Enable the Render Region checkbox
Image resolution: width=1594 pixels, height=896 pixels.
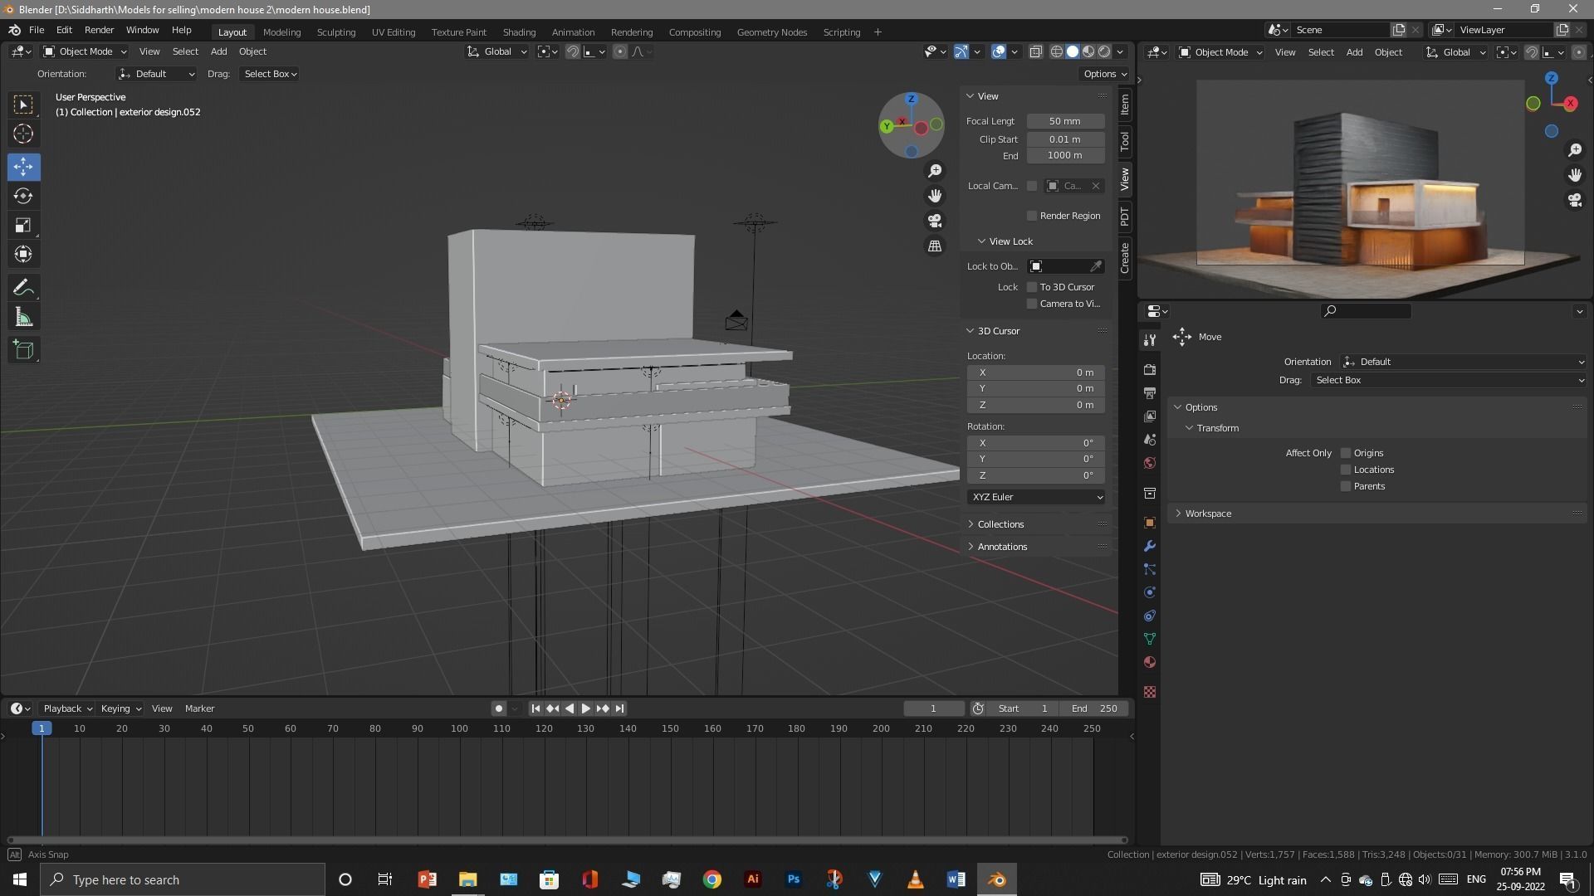click(x=1032, y=216)
